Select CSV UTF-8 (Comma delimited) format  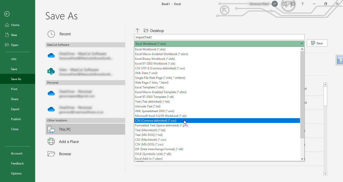(217, 68)
